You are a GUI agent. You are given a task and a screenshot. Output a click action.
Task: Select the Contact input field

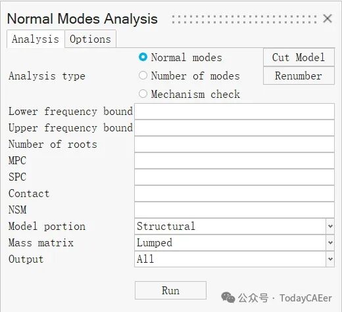pos(234,194)
